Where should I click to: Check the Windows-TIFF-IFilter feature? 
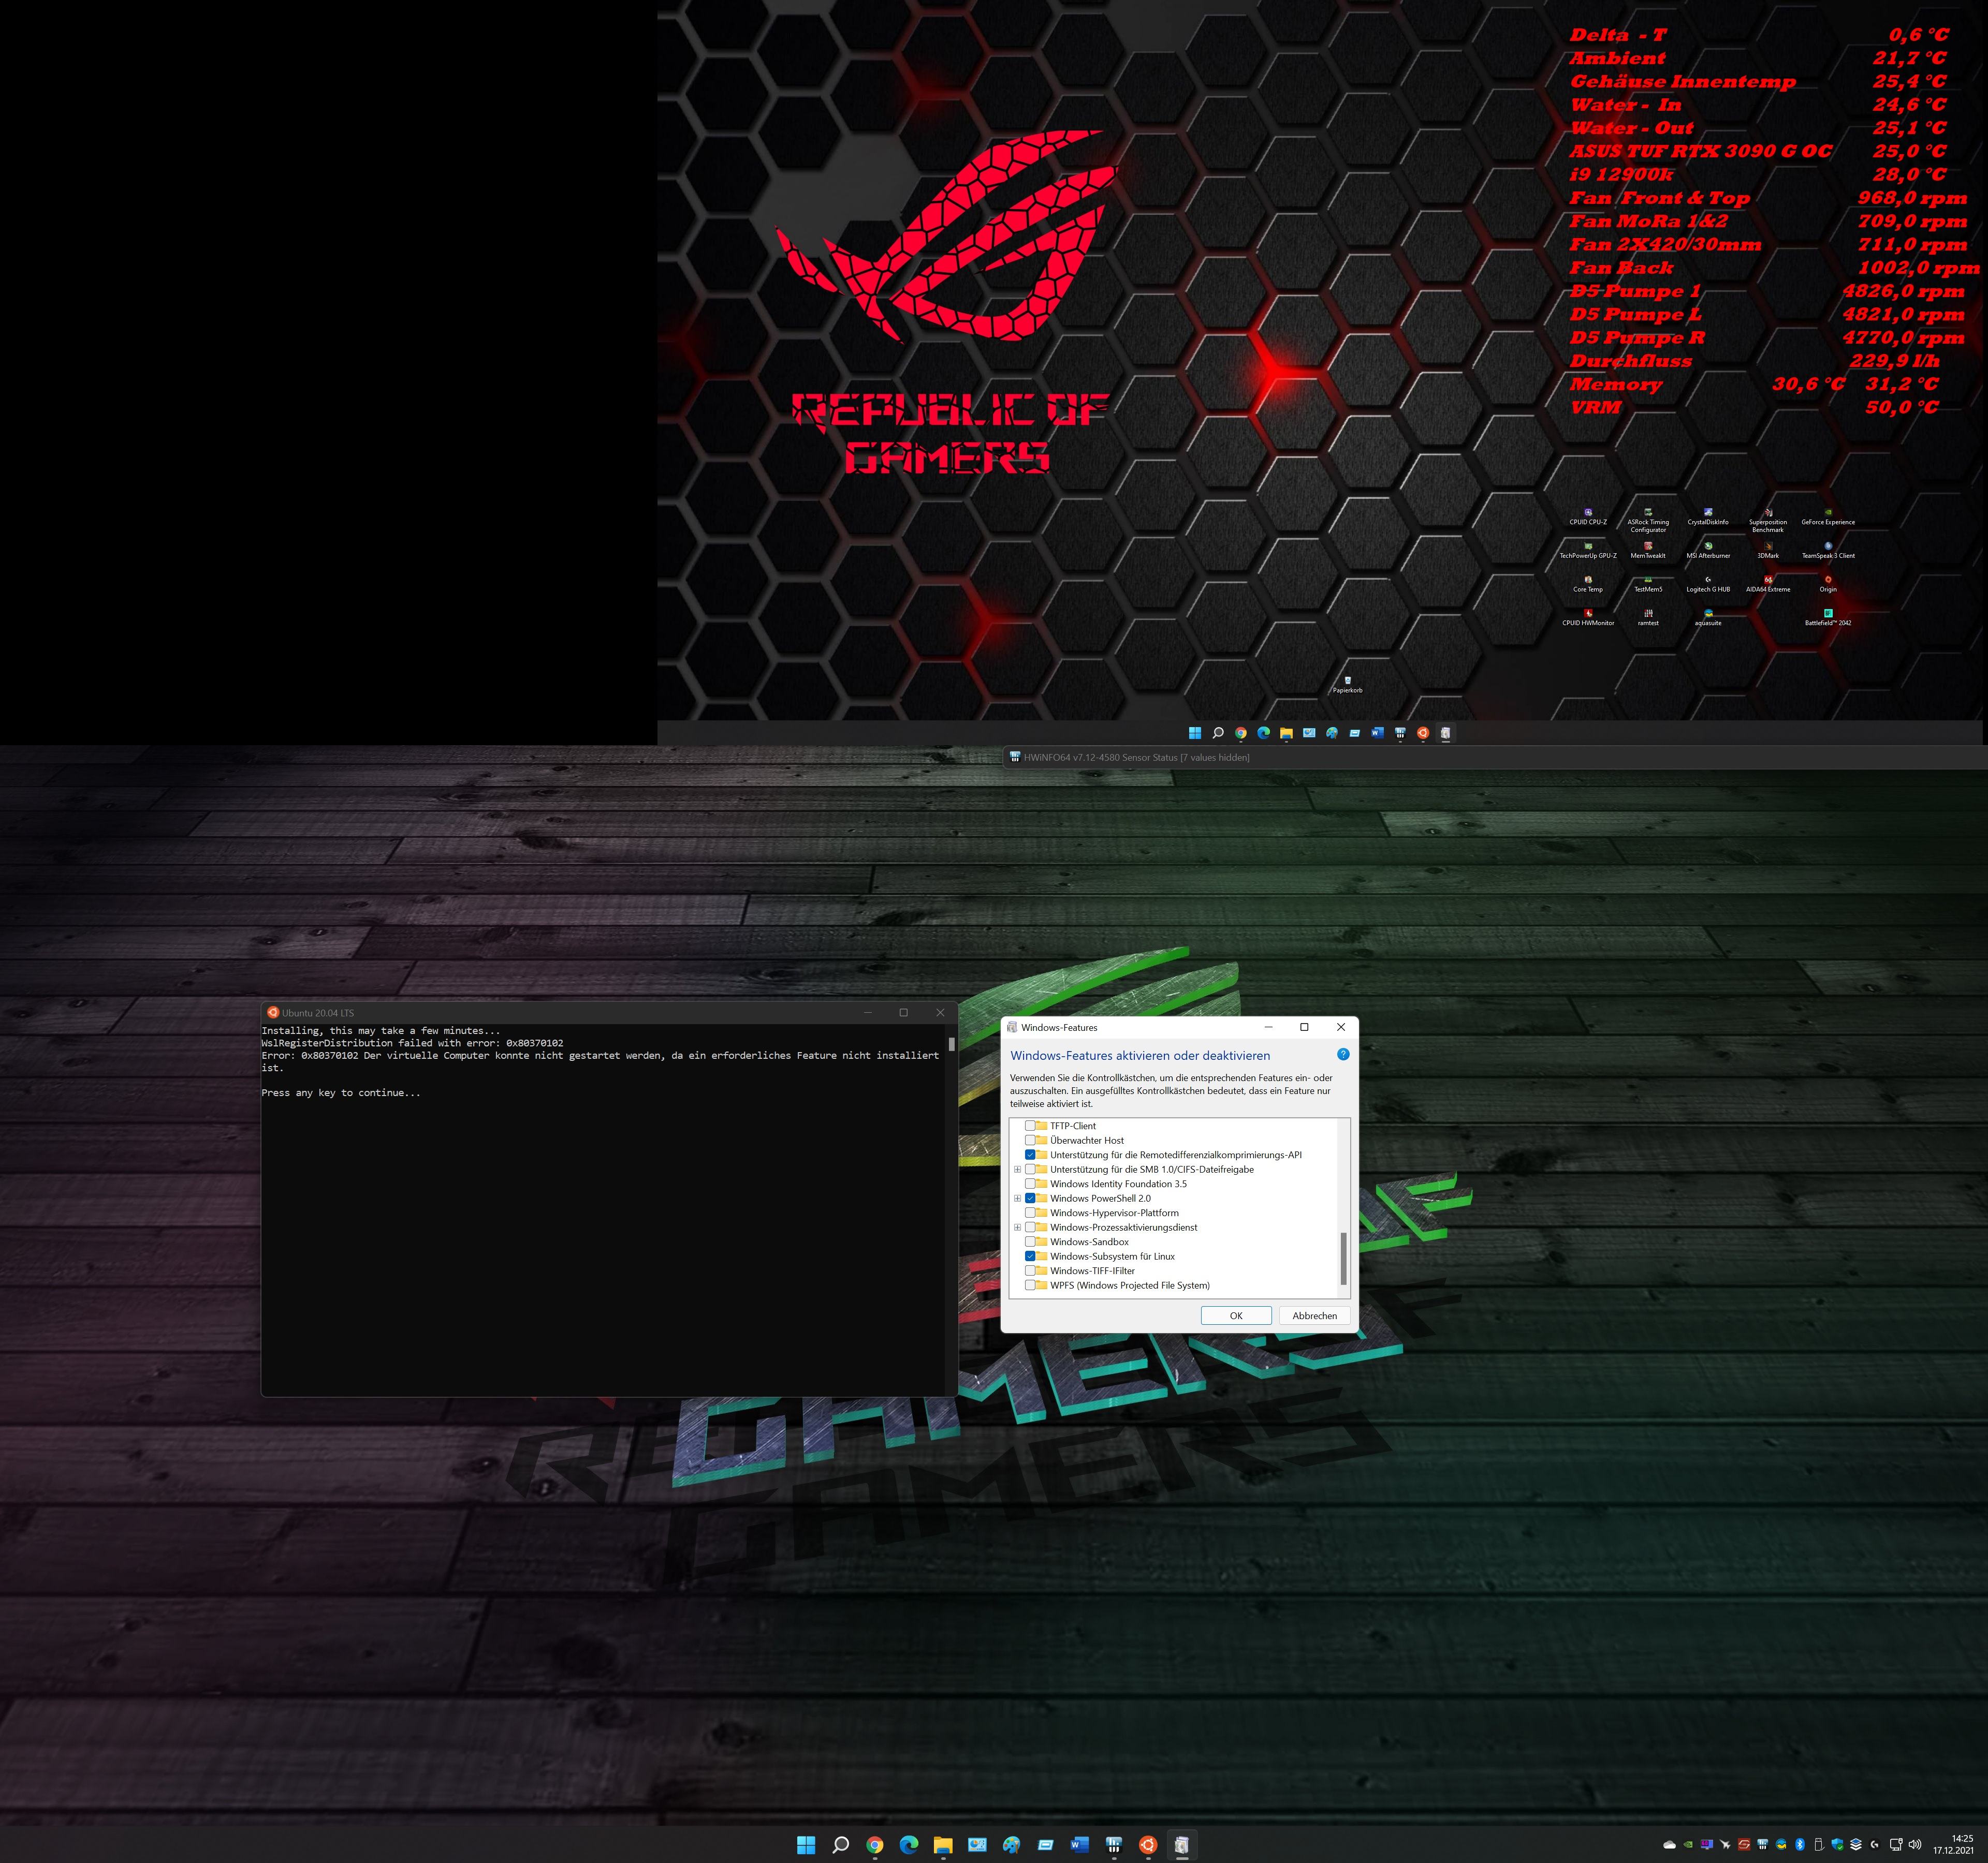click(x=1030, y=1270)
